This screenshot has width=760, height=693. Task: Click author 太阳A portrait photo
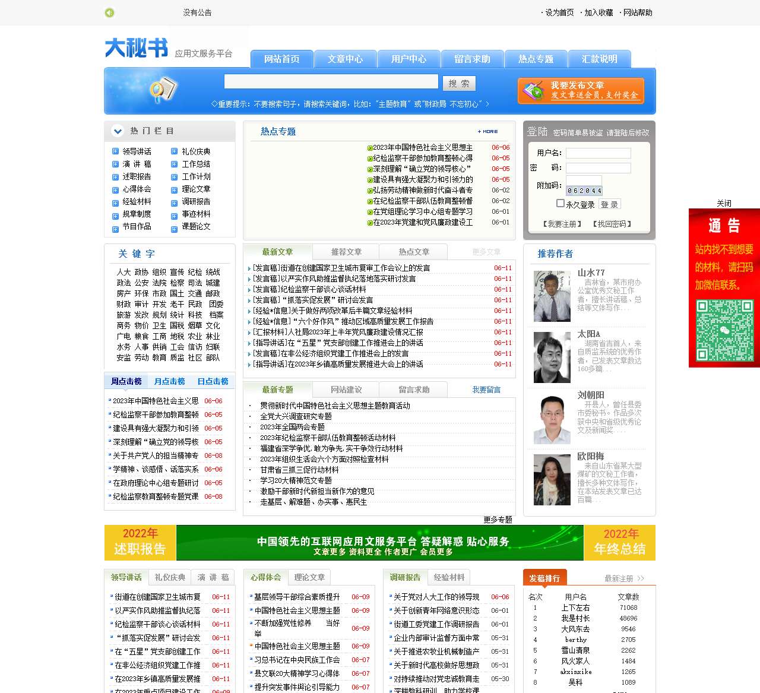tap(552, 357)
